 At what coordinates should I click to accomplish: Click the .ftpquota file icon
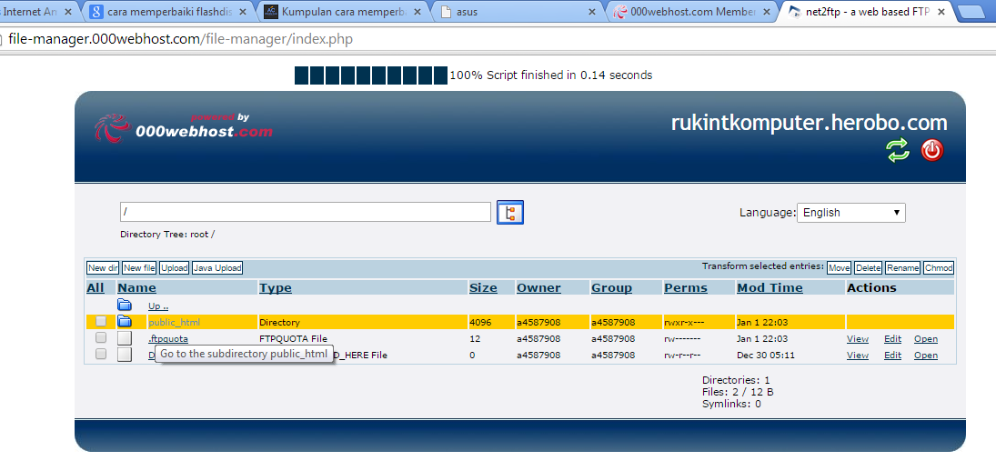[125, 338]
